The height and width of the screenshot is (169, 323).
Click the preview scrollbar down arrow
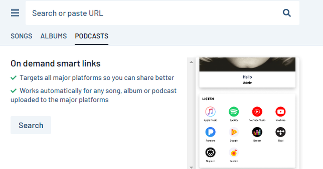point(191,167)
